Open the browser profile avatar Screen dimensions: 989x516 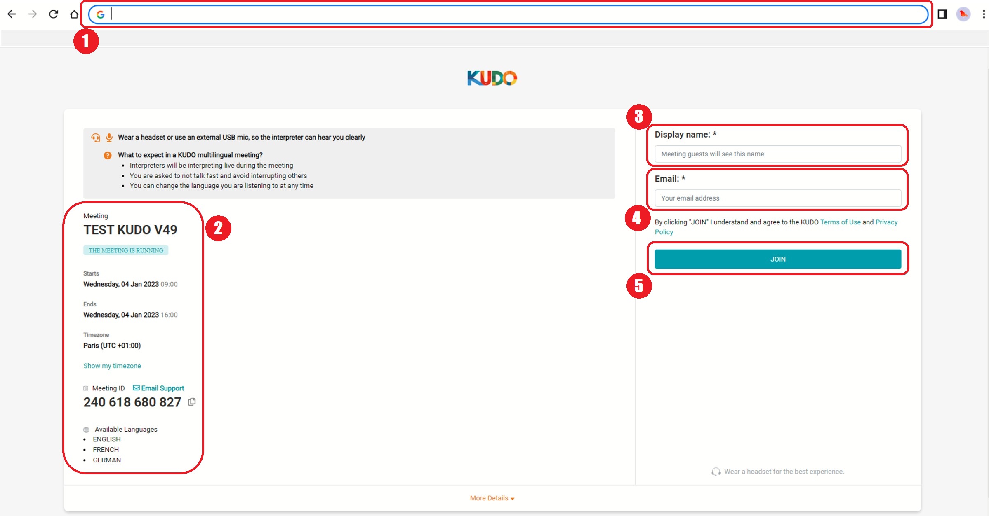[963, 14]
